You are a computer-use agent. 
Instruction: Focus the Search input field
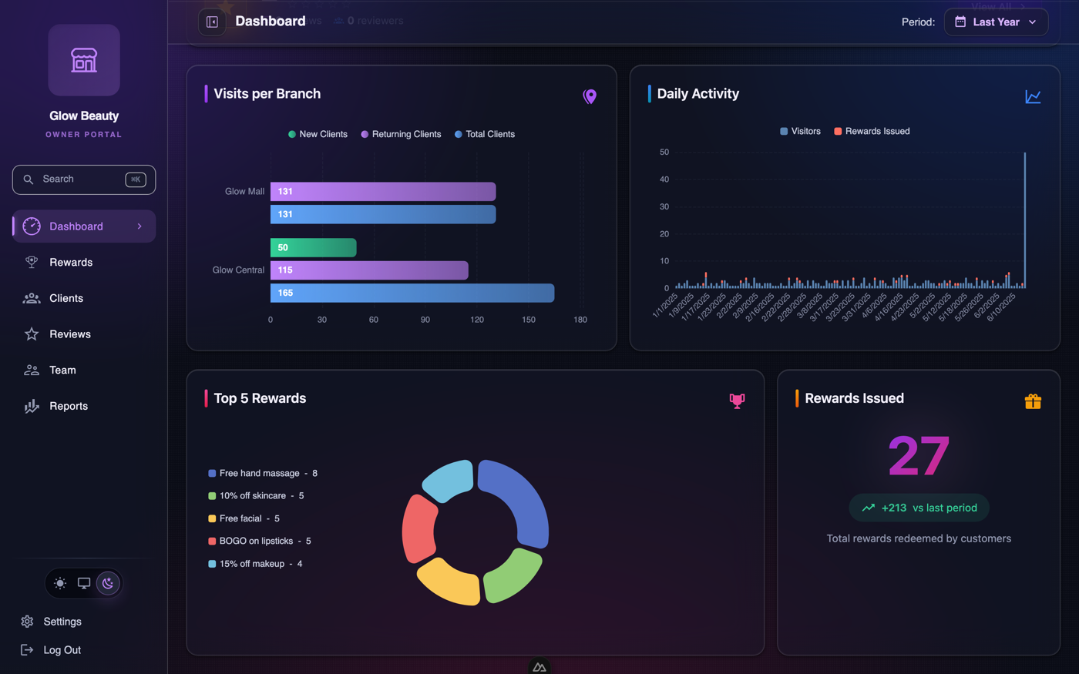84,179
